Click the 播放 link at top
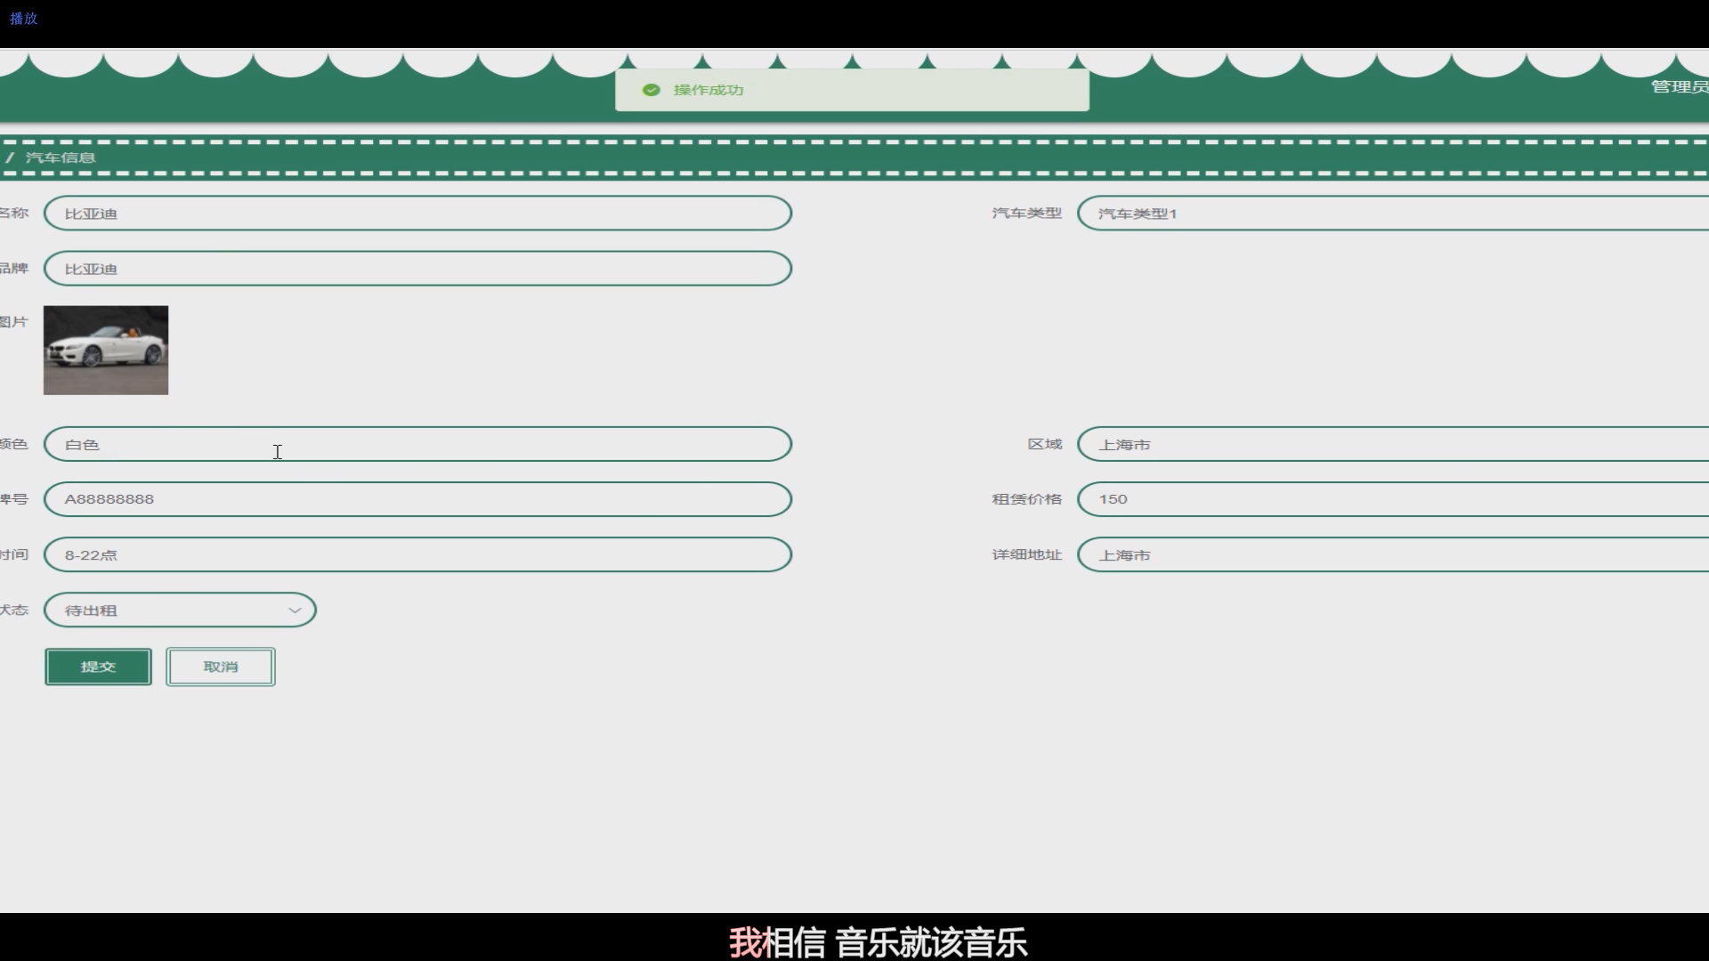The width and height of the screenshot is (1709, 961). (x=24, y=18)
